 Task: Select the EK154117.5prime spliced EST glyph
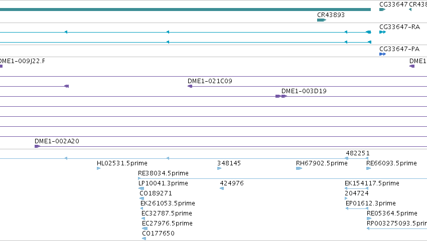356,188
